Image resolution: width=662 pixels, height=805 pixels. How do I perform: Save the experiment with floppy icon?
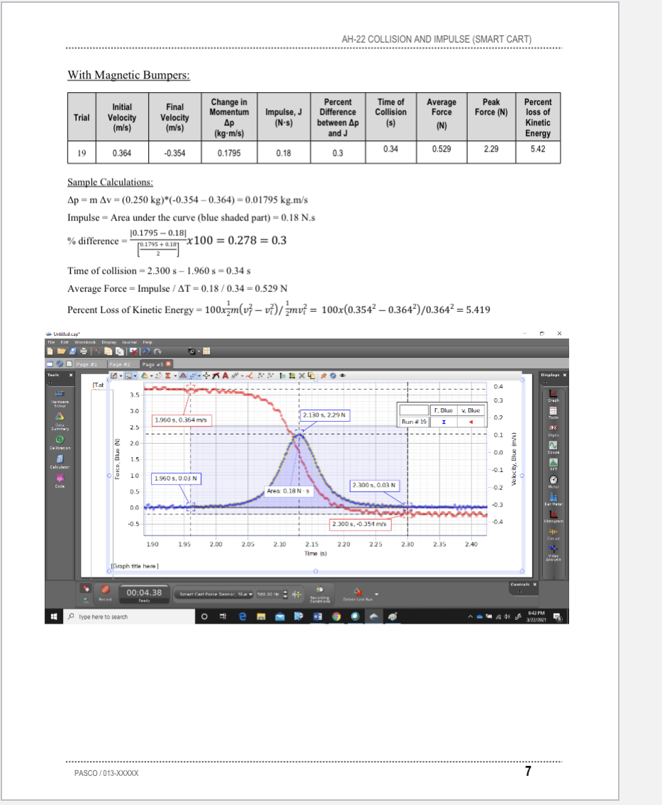coord(72,351)
